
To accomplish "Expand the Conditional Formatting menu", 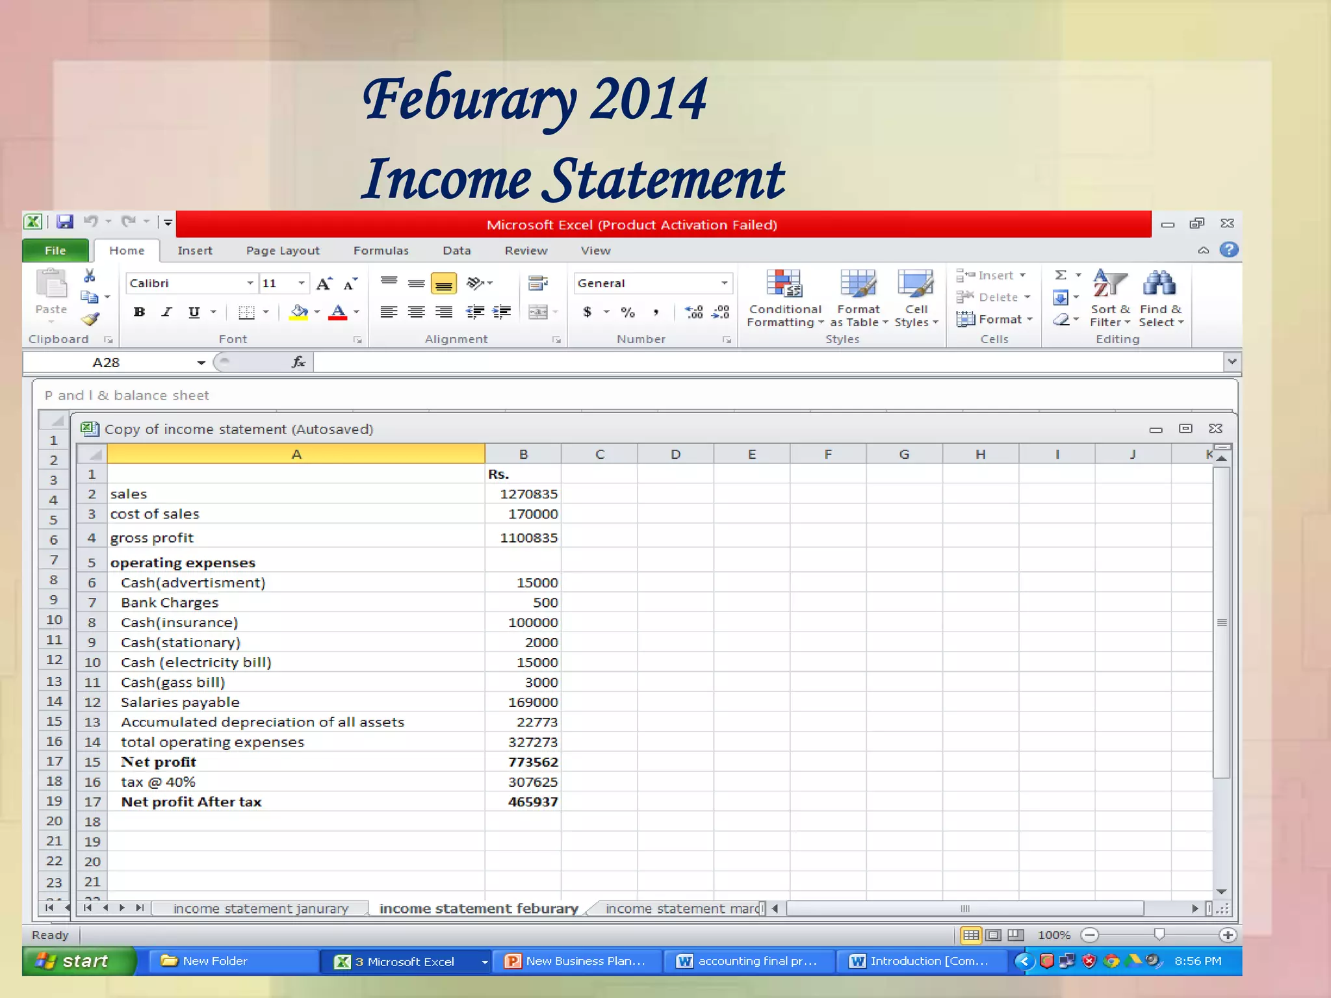I will pyautogui.click(x=785, y=299).
